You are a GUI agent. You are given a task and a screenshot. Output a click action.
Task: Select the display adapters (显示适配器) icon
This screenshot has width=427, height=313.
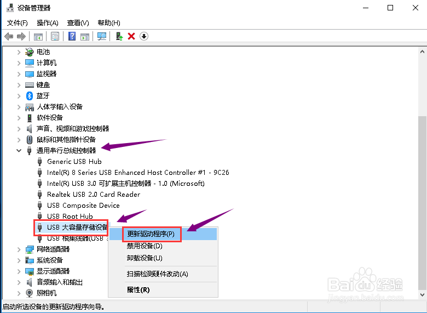(30, 271)
